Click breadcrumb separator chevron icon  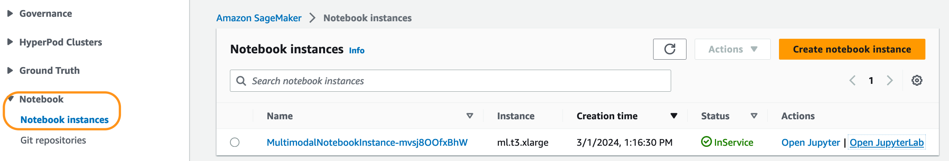pyautogui.click(x=312, y=18)
